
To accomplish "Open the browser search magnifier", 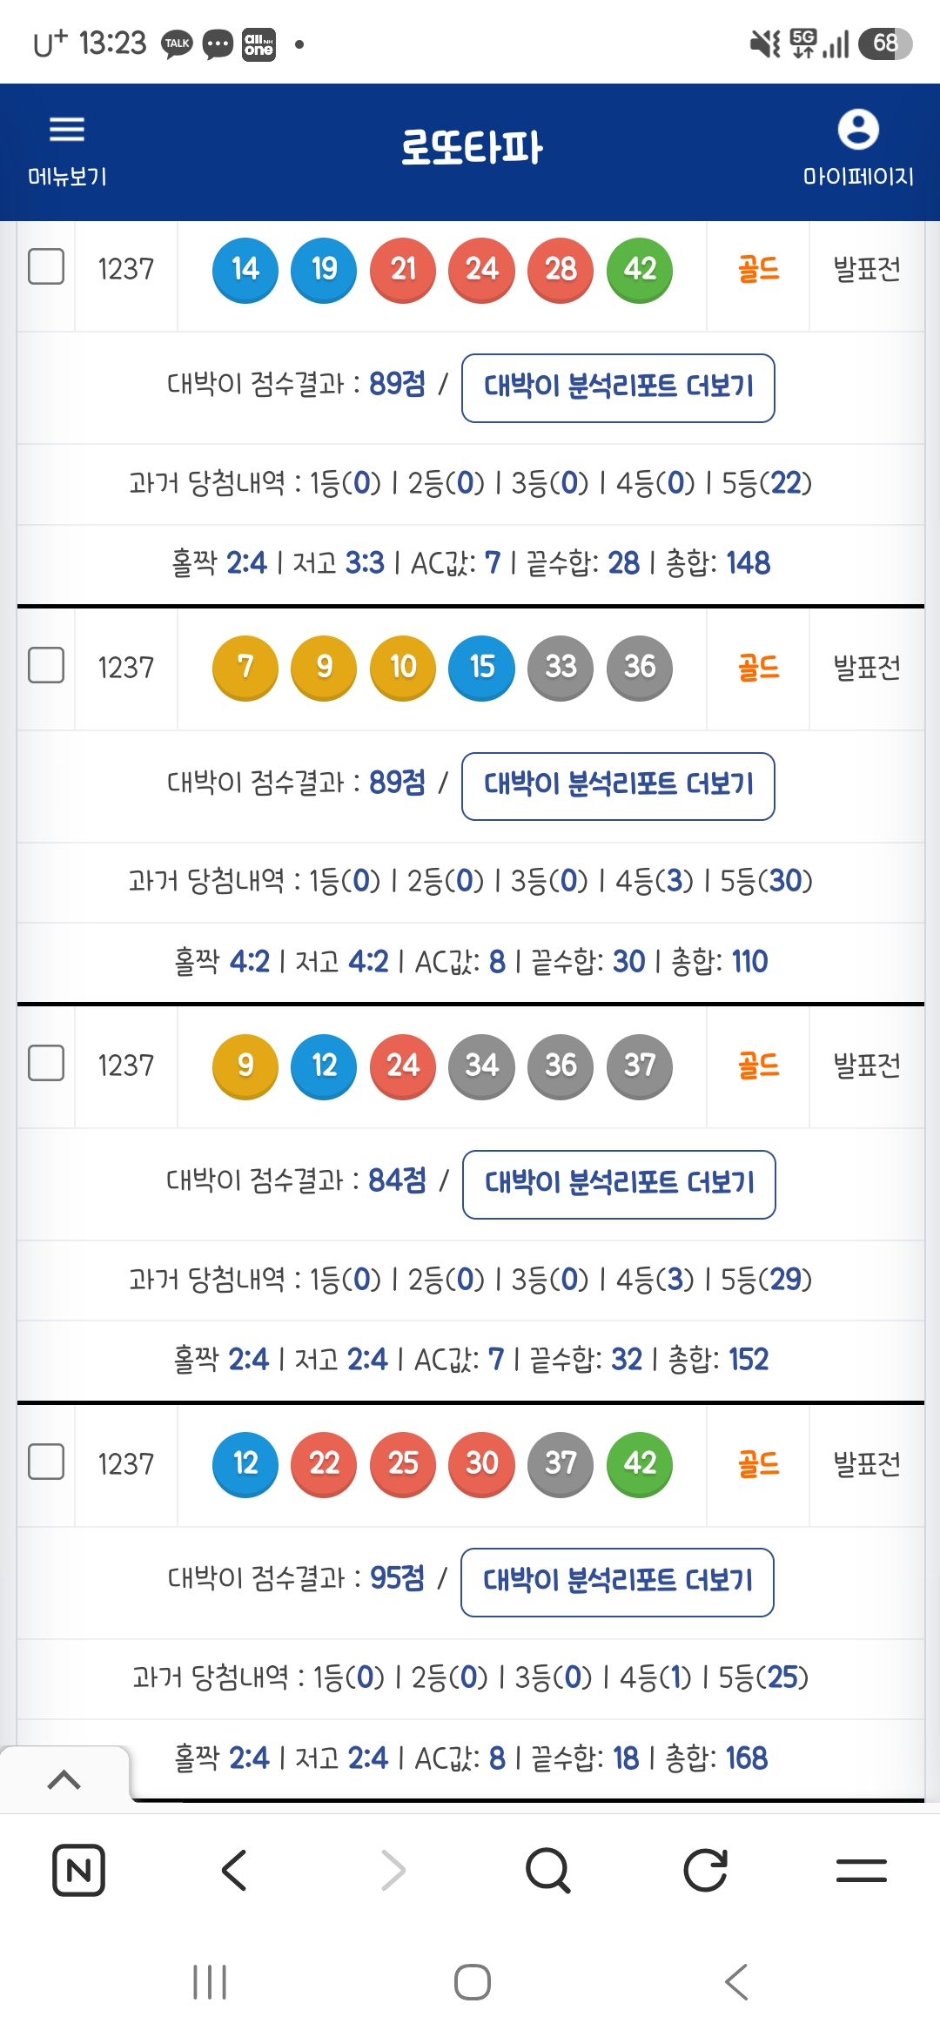I will (x=548, y=1870).
